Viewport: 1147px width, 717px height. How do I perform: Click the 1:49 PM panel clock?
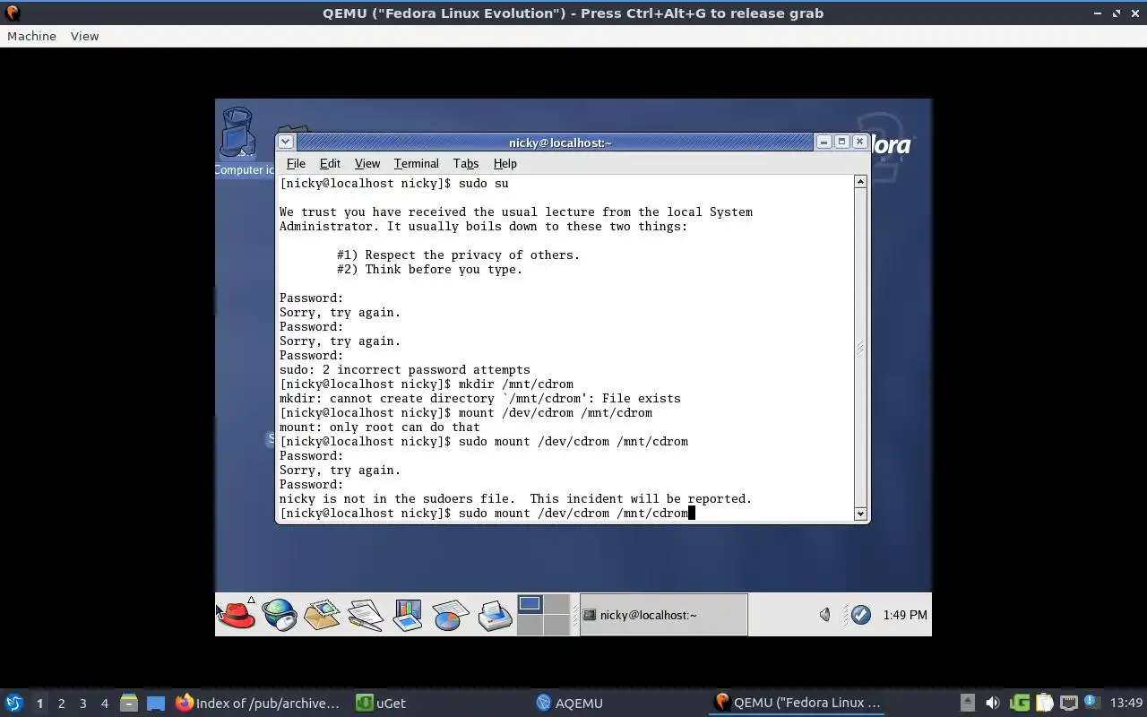905,615
